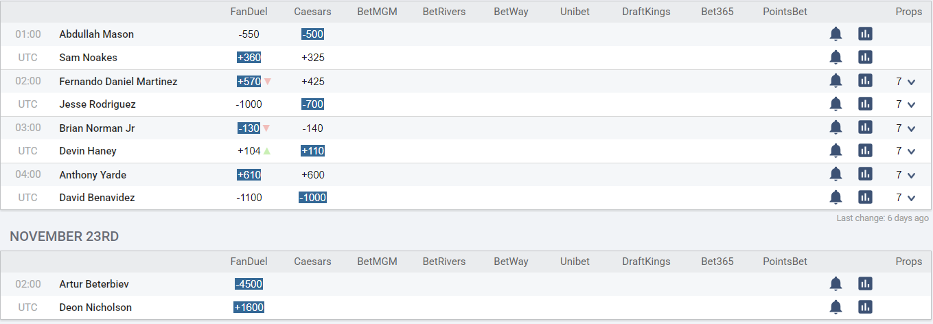Select FanDuel -4500 odds for Artur Beterbiev
The image size is (933, 324).
click(x=249, y=284)
